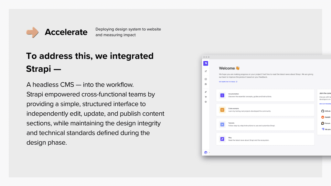Click the 'Code examples' card title
Image resolution: width=331 pixels, height=186 pixels.
pyautogui.click(x=233, y=108)
